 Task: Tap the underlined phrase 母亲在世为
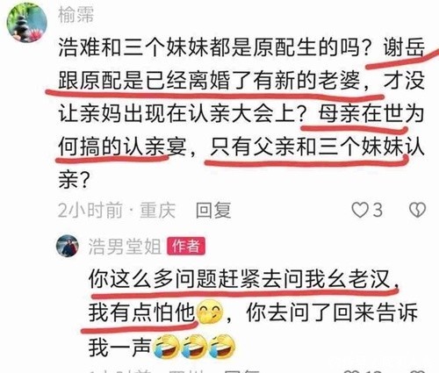coord(371,113)
